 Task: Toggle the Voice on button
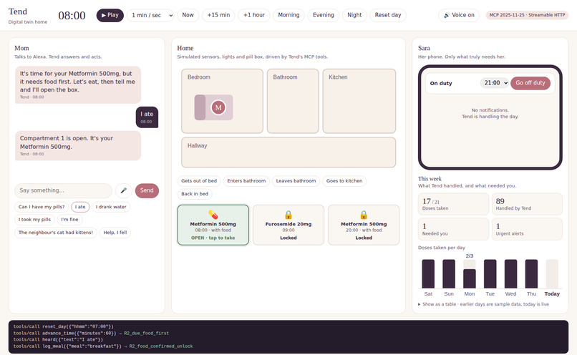tap(459, 15)
